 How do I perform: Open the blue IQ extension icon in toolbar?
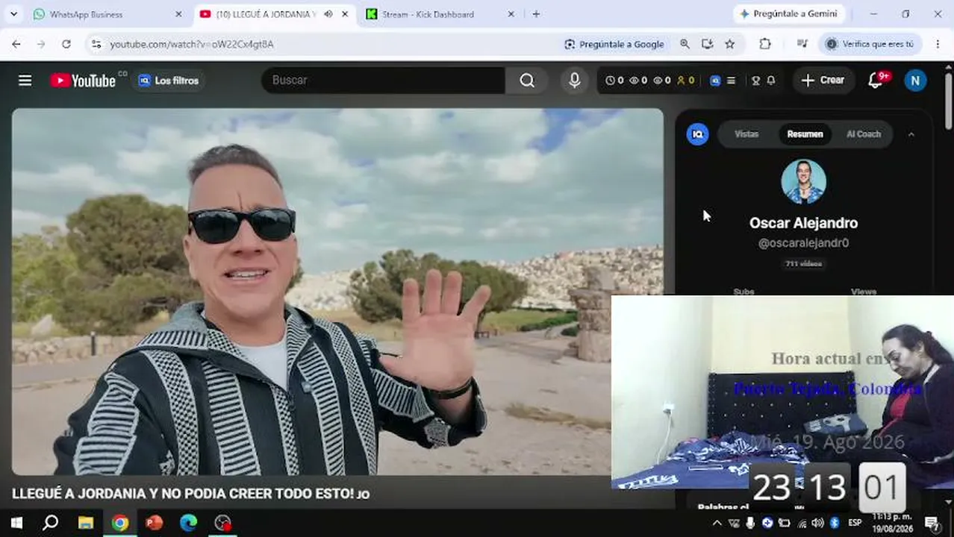coord(715,81)
